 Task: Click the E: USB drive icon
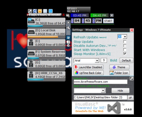[x=31, y=43]
